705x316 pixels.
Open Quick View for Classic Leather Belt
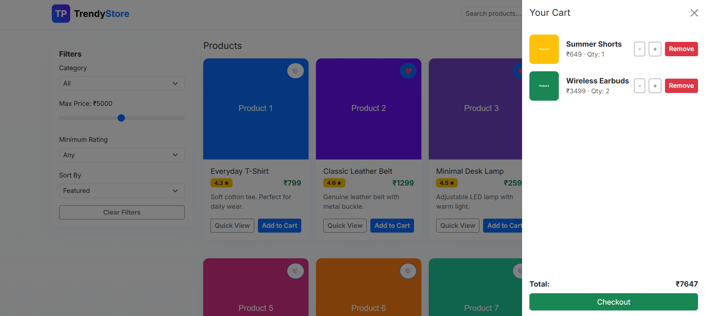(x=345, y=226)
